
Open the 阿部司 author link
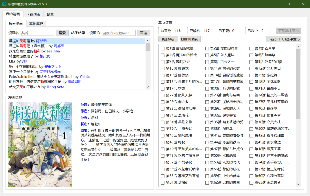[41, 41]
